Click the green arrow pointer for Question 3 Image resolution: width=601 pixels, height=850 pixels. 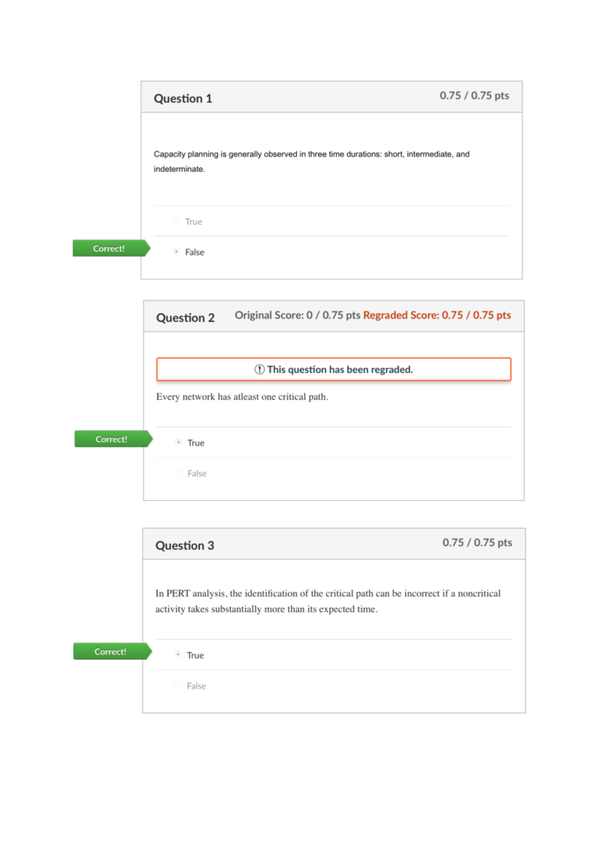149,651
